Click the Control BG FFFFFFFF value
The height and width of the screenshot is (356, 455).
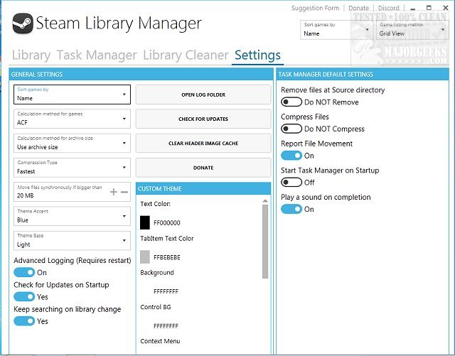[x=166, y=326]
